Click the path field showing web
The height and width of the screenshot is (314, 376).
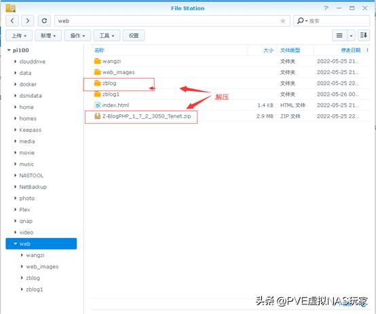pos(172,21)
